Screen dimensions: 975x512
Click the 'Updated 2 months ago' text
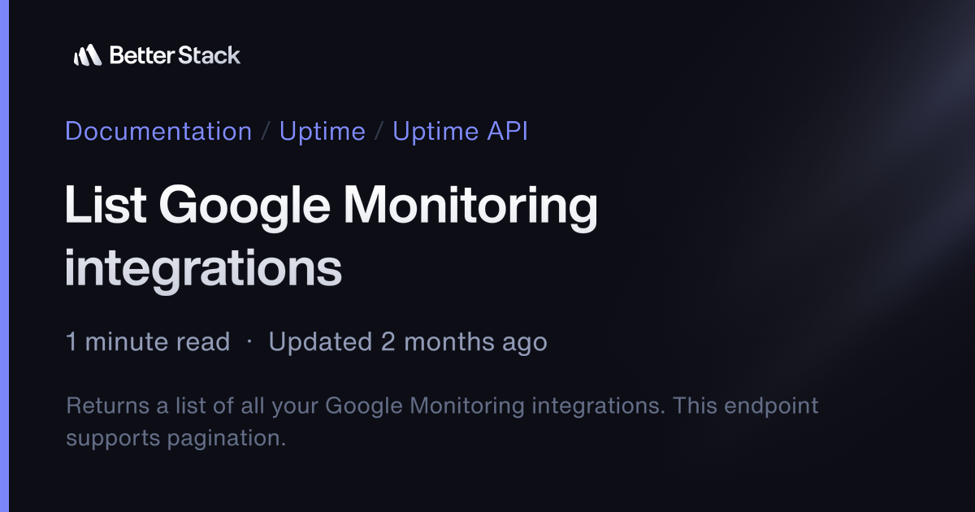pyautogui.click(x=408, y=342)
